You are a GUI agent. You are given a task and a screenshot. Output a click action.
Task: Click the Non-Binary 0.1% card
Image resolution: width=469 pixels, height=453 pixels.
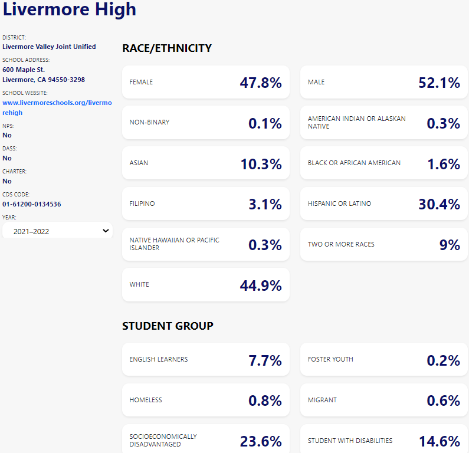(x=205, y=123)
